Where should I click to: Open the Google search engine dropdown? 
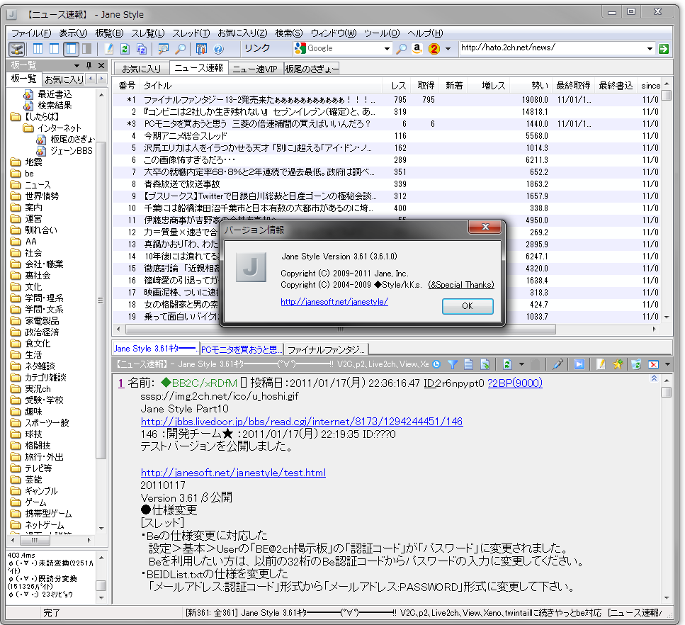pyautogui.click(x=387, y=48)
